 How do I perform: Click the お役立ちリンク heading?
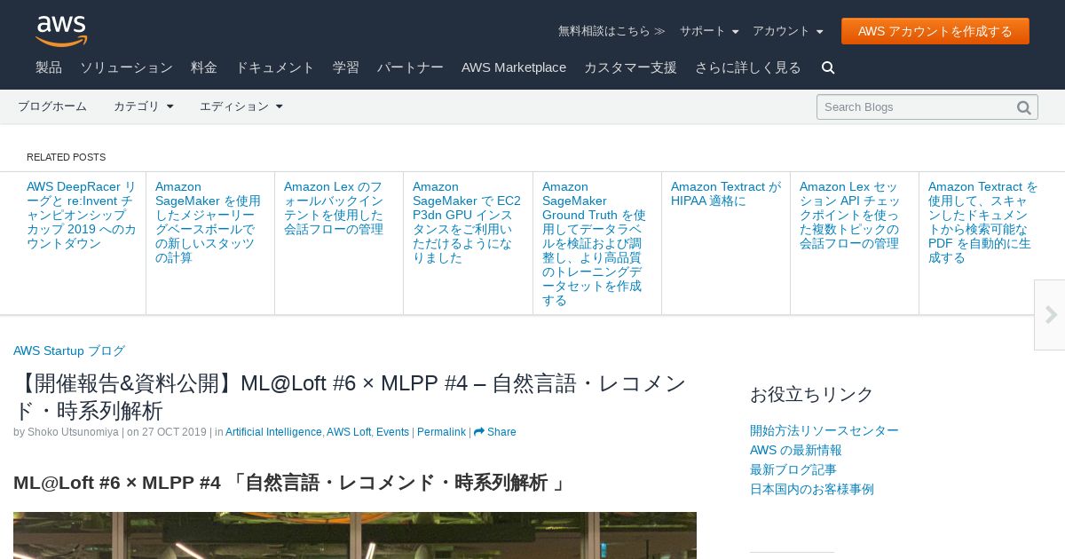pyautogui.click(x=812, y=394)
